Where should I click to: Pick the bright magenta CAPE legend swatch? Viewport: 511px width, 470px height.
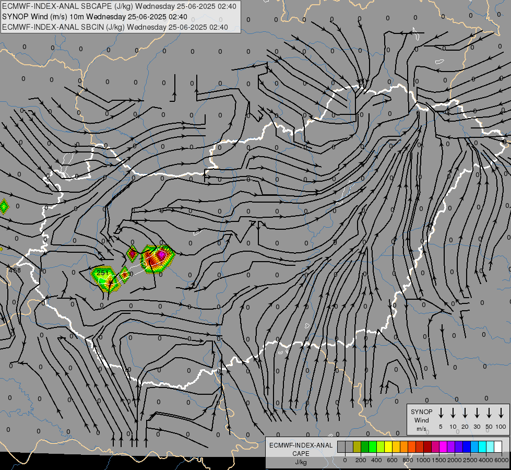(x=443, y=446)
